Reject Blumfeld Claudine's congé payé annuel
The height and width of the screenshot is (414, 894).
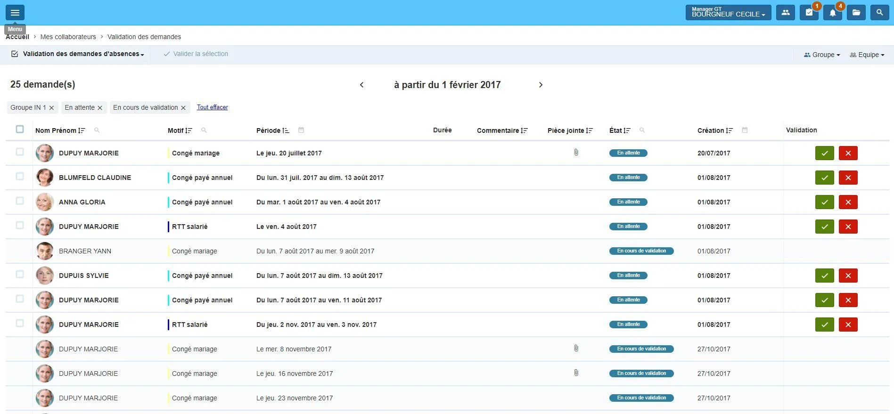coord(848,178)
